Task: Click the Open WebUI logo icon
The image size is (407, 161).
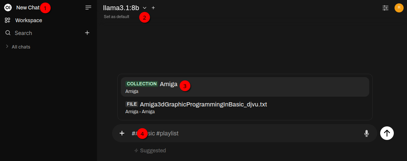Action: pyautogui.click(x=8, y=8)
